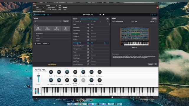Viewport: 189px width, 106px height.
Task: Open the LFO Rate assignment dropdown arrow
Action: coord(71,76)
